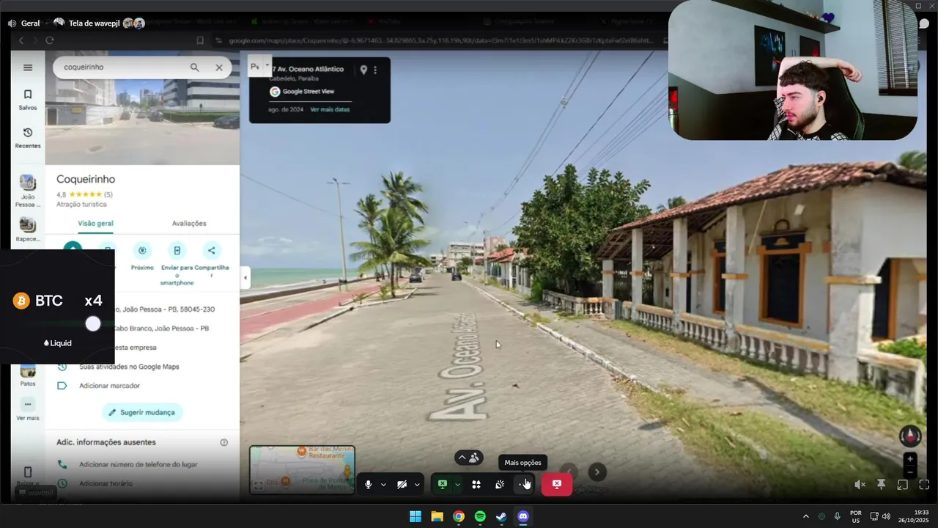Open microphone input options arrow

pyautogui.click(x=383, y=484)
